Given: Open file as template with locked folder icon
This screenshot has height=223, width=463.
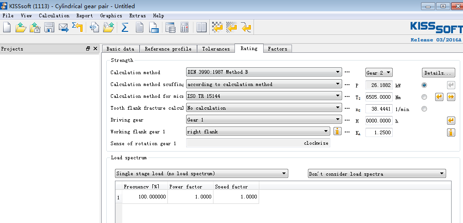Looking at the screenshot, I should tap(35, 27).
